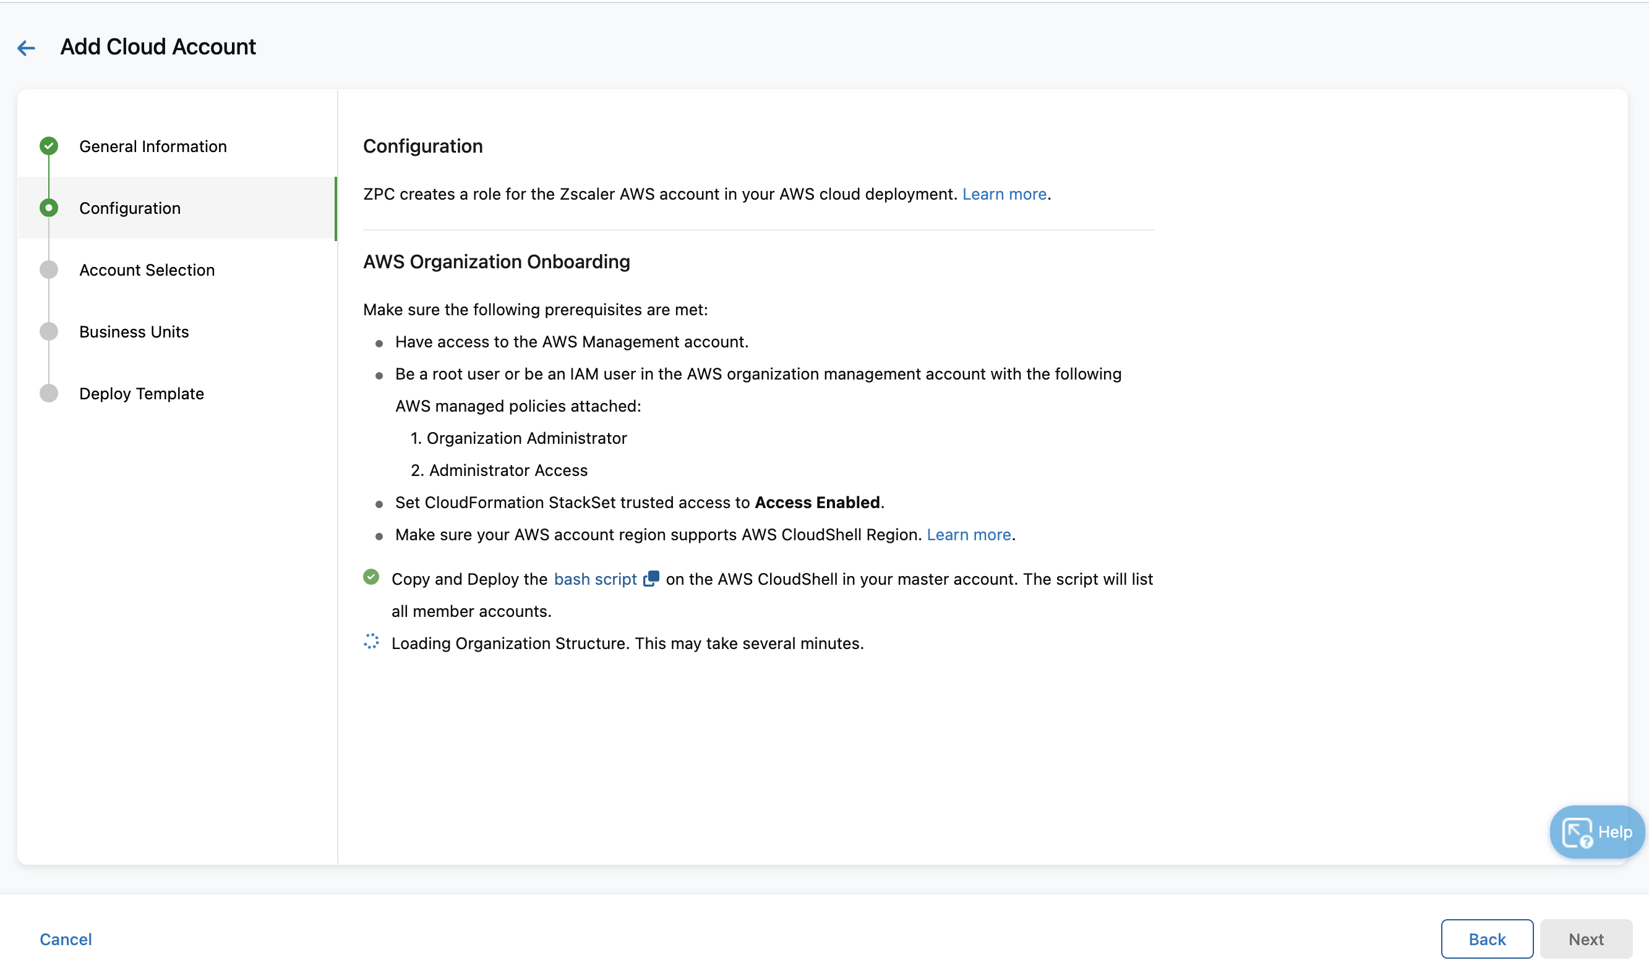Click the Configuration heading in the content pane

click(422, 145)
